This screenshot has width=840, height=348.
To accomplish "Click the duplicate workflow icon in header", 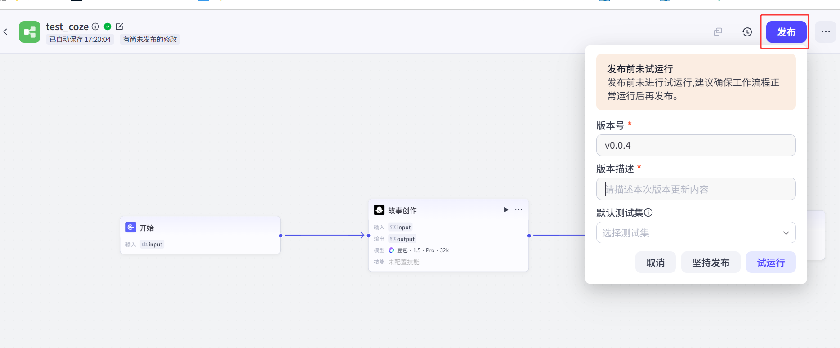I will tap(718, 32).
